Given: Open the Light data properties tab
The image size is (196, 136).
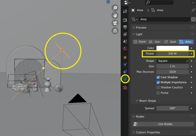Looking at the screenshot, I should pos(125,79).
